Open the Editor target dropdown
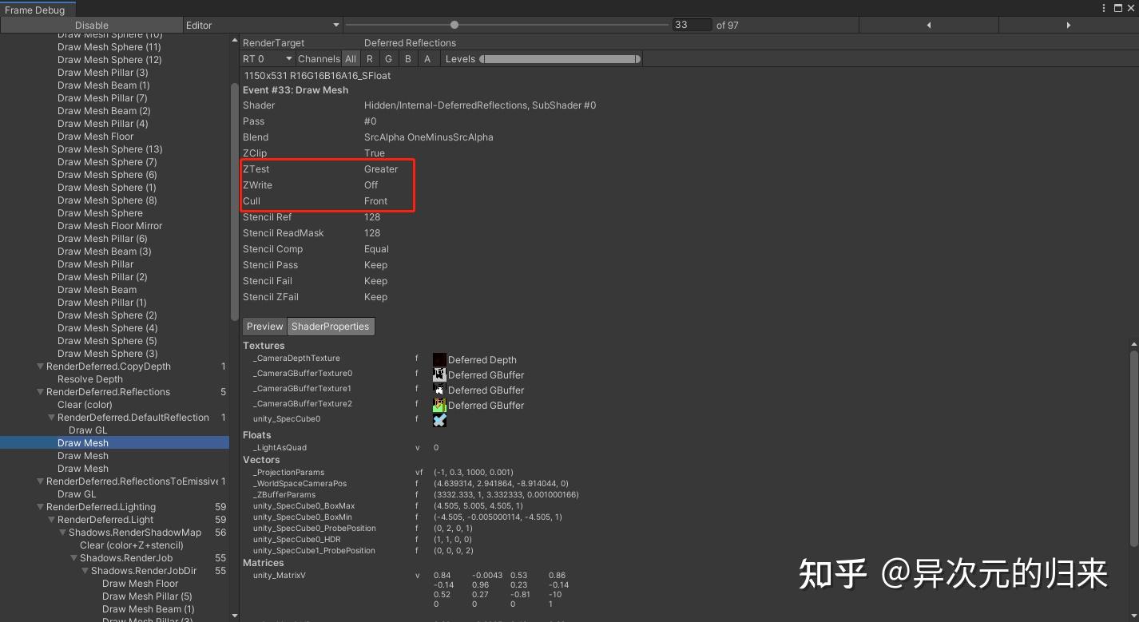Screen dimensions: 1139x622 click(261, 25)
